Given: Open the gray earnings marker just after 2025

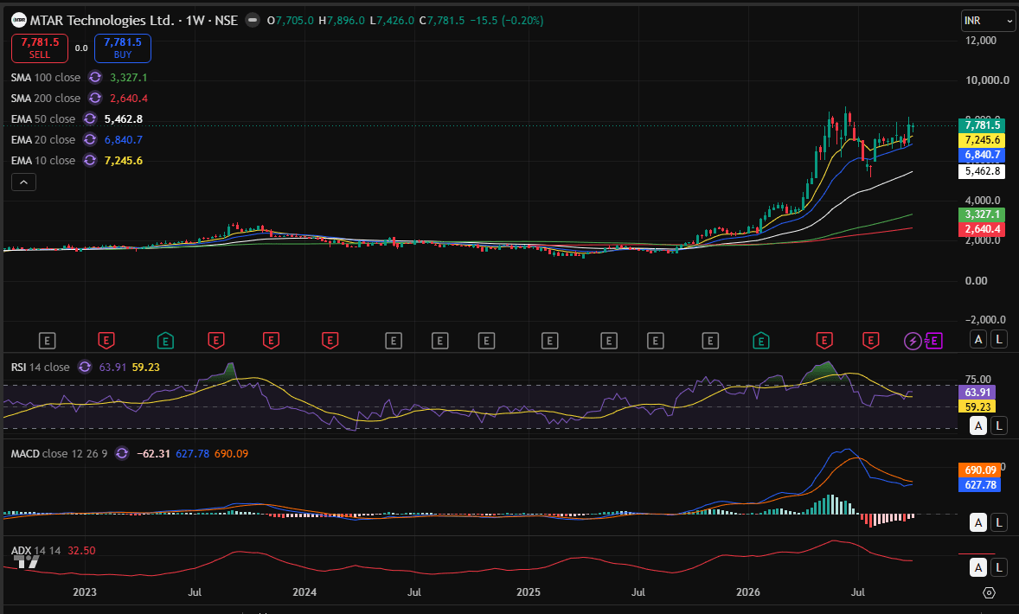Looking at the screenshot, I should pyautogui.click(x=550, y=341).
